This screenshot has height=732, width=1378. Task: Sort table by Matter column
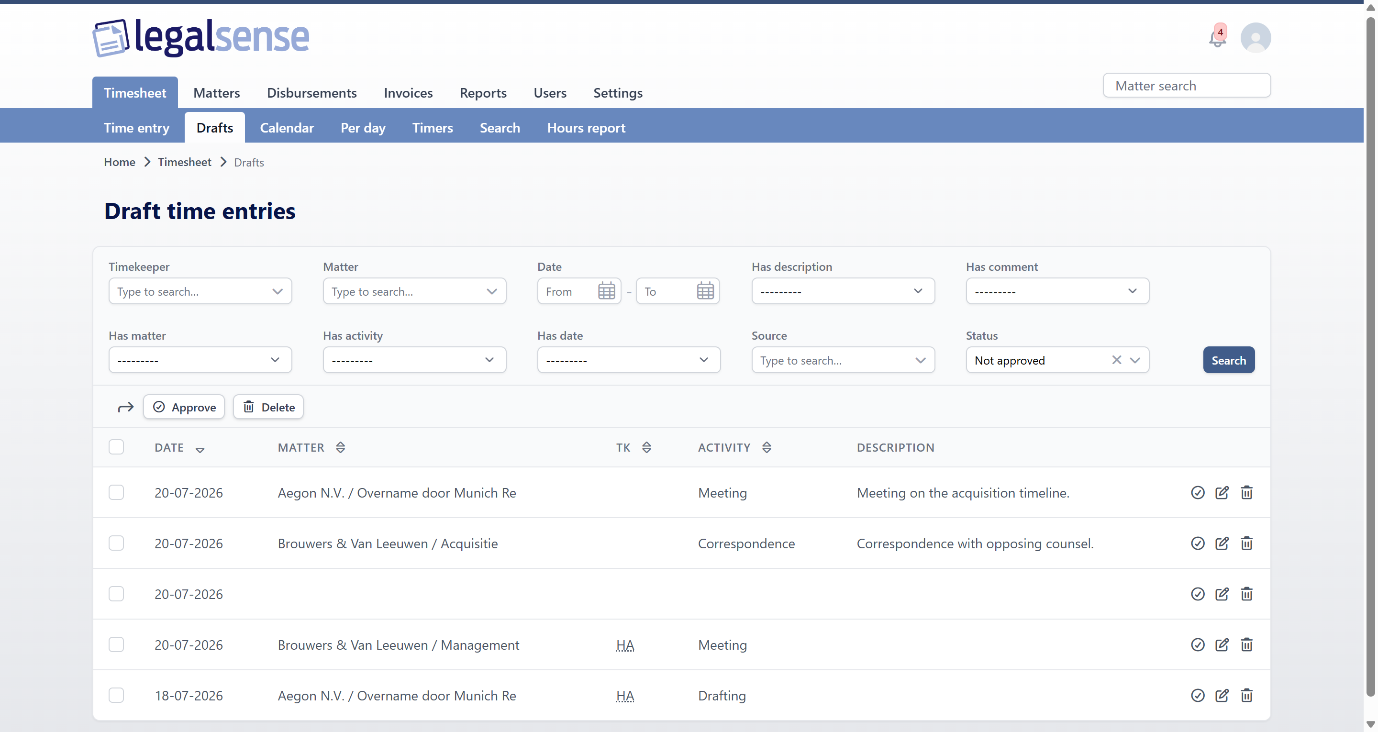coord(340,447)
